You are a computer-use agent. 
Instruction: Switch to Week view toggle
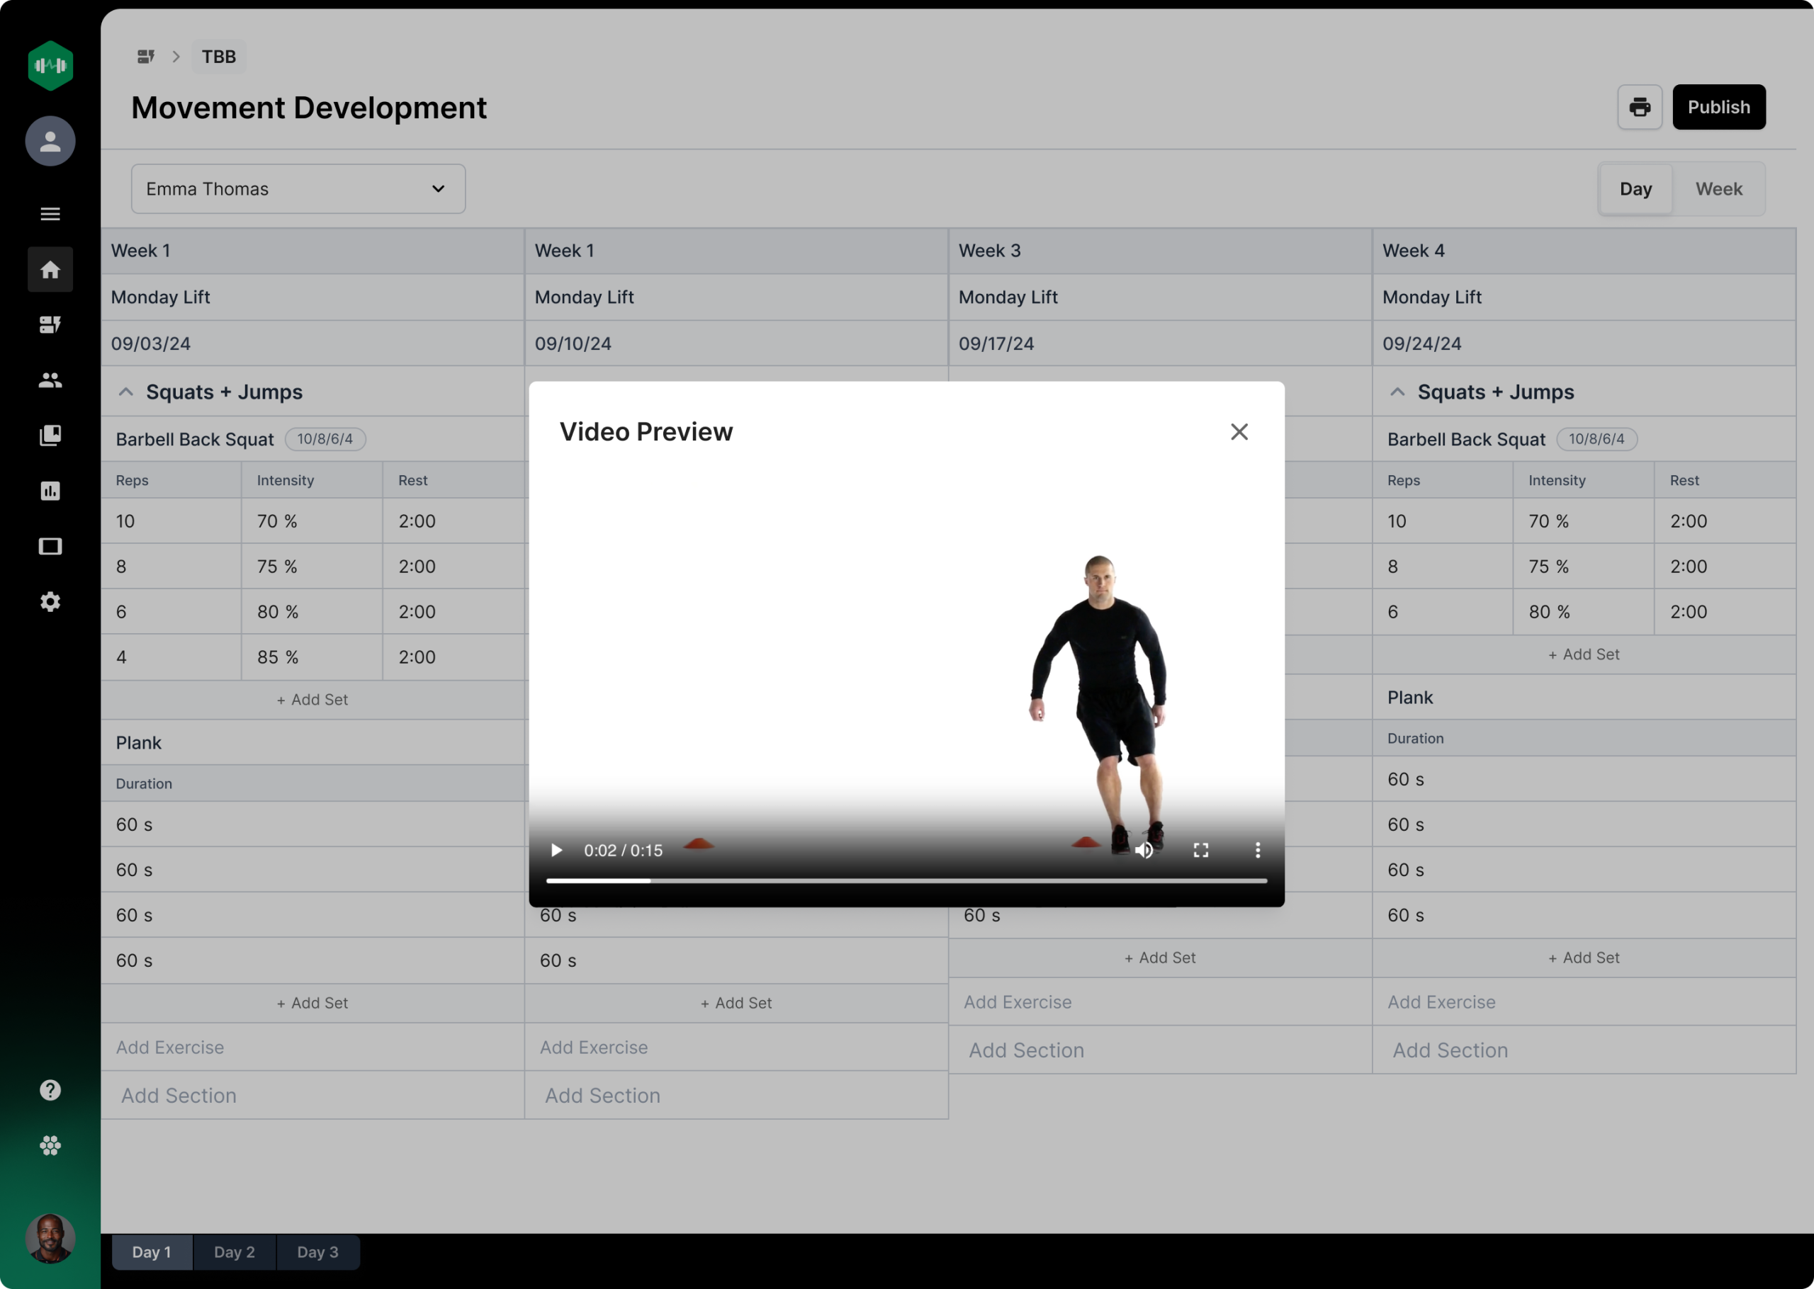pos(1719,189)
